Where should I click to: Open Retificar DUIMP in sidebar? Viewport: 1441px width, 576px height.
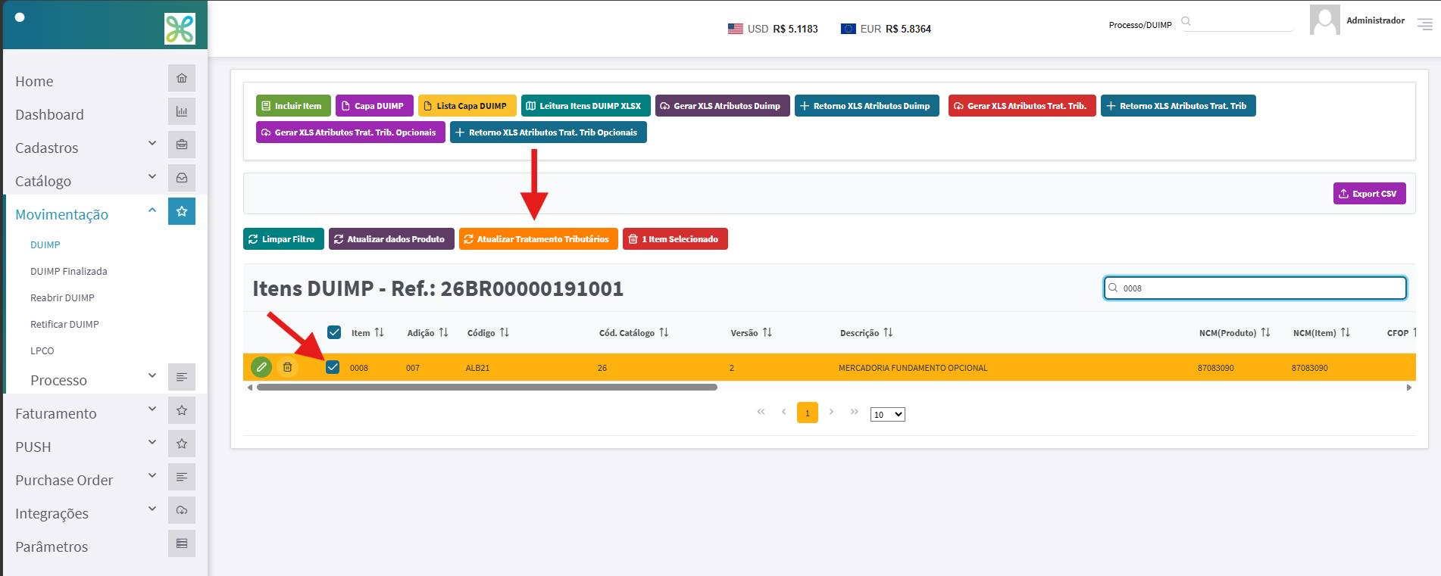(64, 324)
